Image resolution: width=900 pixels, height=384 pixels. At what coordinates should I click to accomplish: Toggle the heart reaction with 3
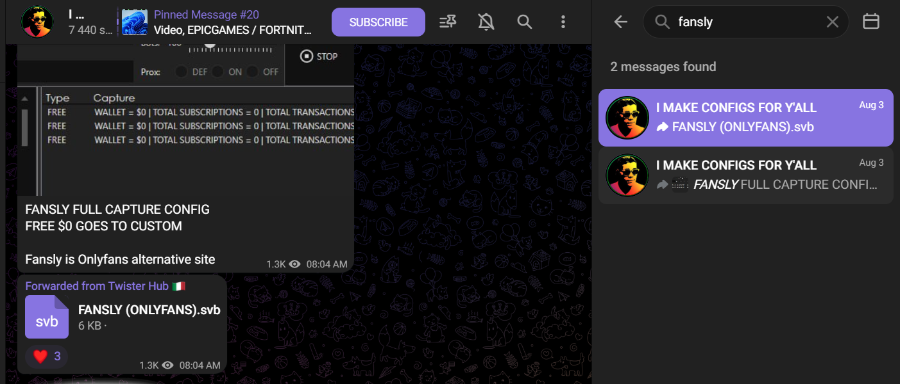tap(47, 356)
